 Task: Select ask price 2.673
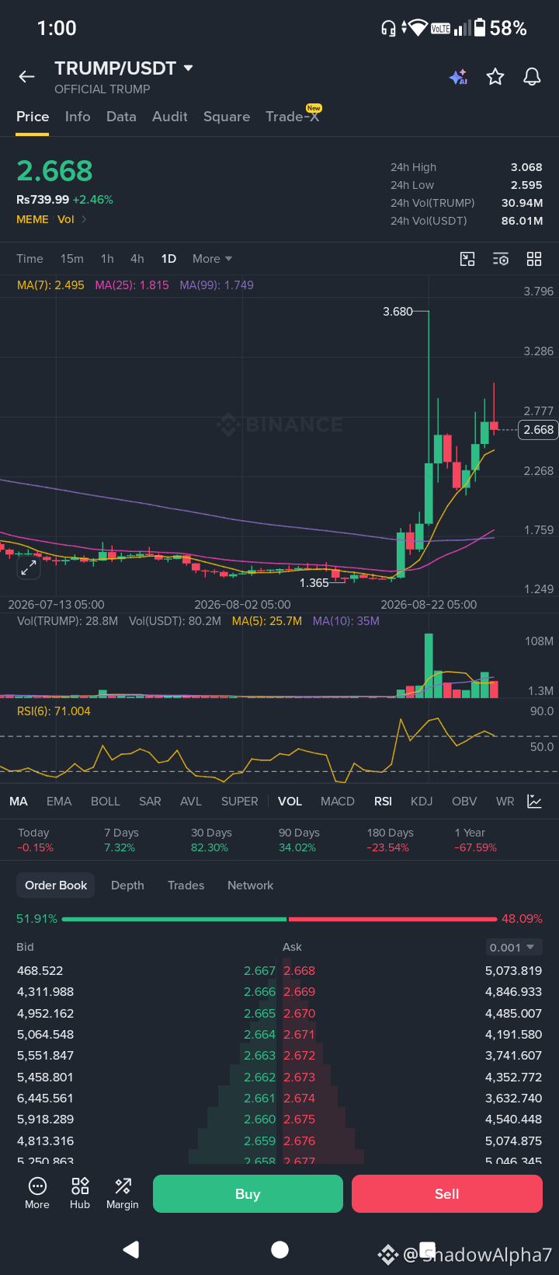[300, 1078]
